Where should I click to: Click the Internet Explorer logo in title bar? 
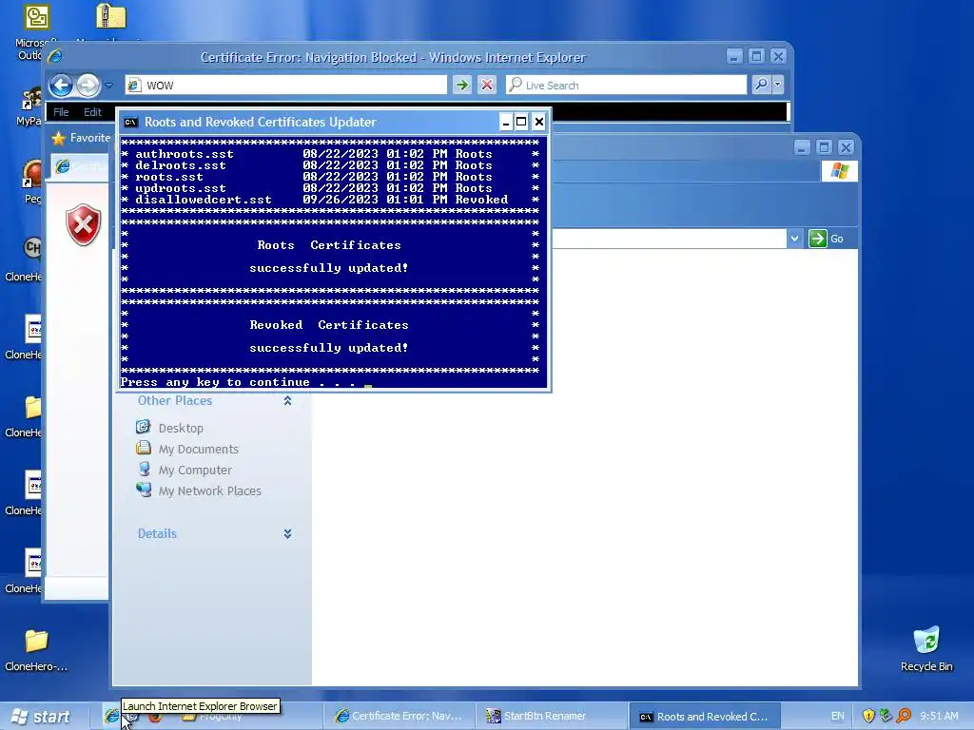pos(54,56)
